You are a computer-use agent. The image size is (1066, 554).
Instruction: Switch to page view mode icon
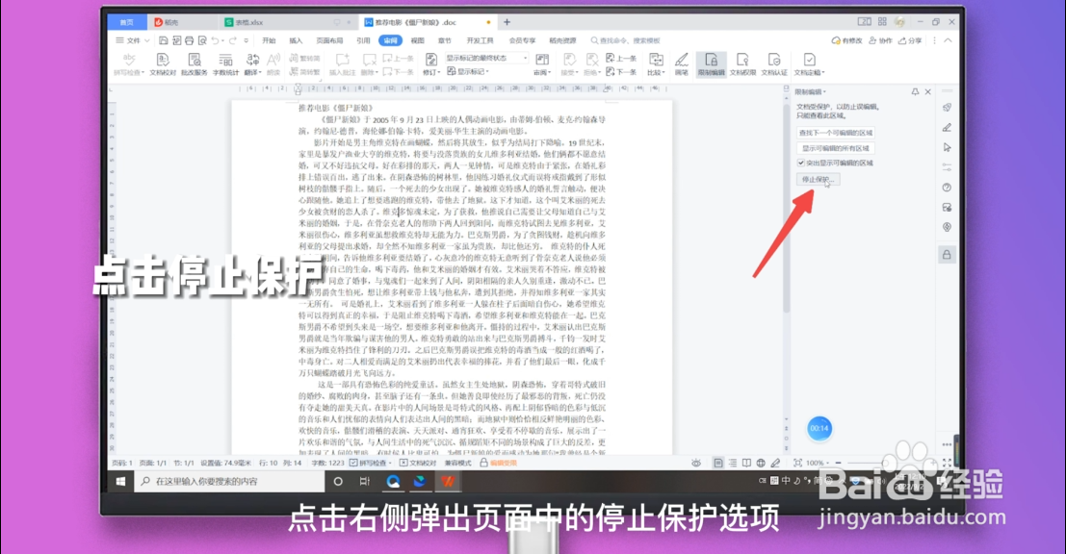click(x=718, y=463)
